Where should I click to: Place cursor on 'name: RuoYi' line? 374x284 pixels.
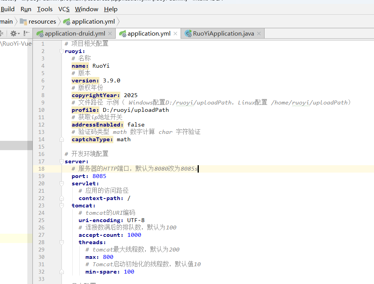91,66
